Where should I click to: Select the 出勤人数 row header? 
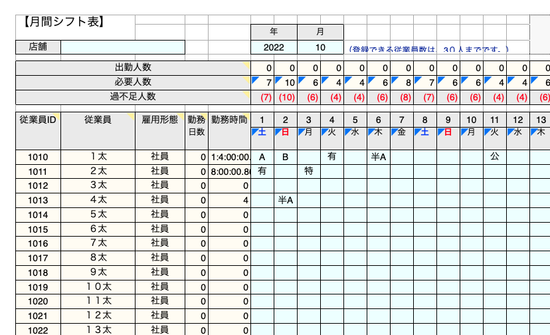[x=133, y=68]
